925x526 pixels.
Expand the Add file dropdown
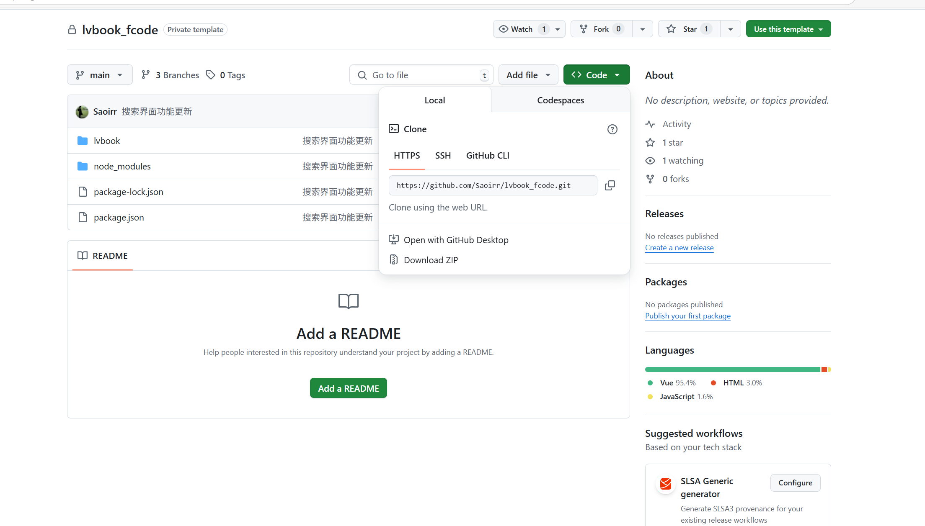point(528,75)
